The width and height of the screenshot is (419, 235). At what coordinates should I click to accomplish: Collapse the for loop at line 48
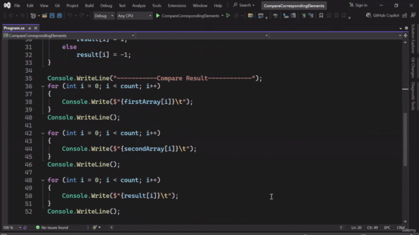click(43, 180)
